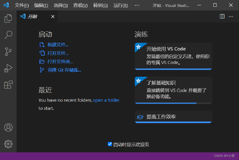Click the star badge on 了解基础知识 card

[138, 81]
